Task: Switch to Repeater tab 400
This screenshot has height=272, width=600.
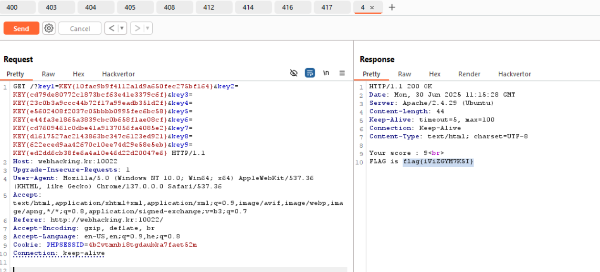Action: pyautogui.click(x=18, y=7)
